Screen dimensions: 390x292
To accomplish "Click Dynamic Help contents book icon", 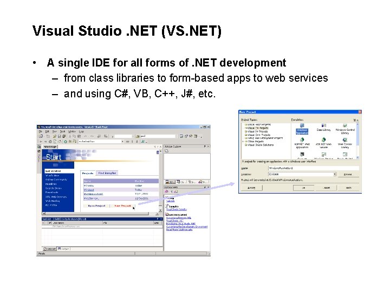I will pos(167,191).
